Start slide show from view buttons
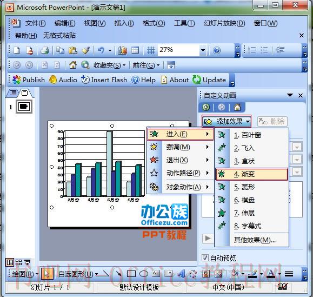This screenshot has height=297, width=313. (28, 262)
